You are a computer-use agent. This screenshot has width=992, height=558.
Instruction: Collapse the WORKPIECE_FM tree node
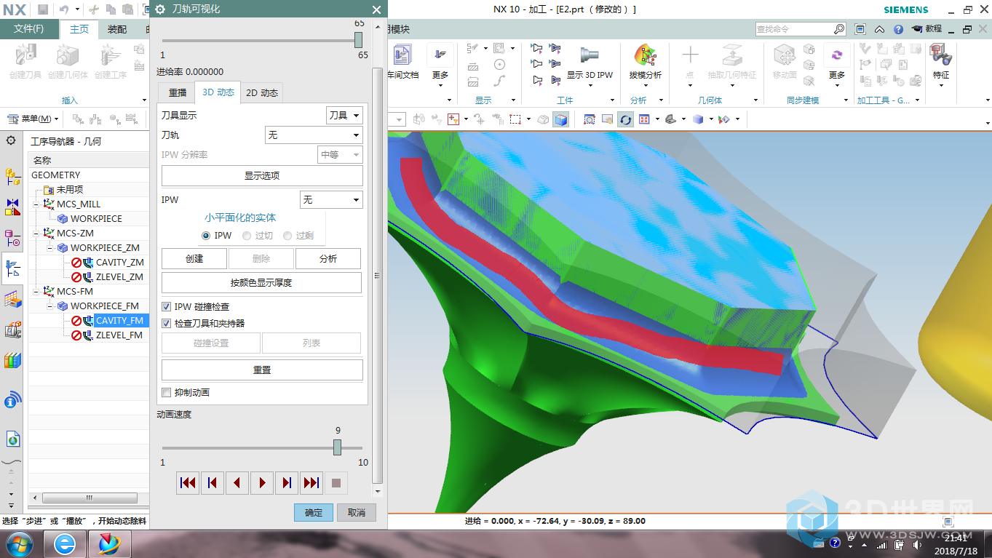click(49, 306)
